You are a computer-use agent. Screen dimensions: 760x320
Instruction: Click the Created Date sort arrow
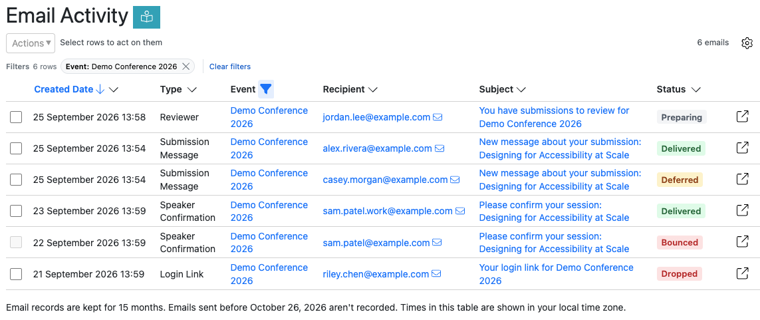100,89
